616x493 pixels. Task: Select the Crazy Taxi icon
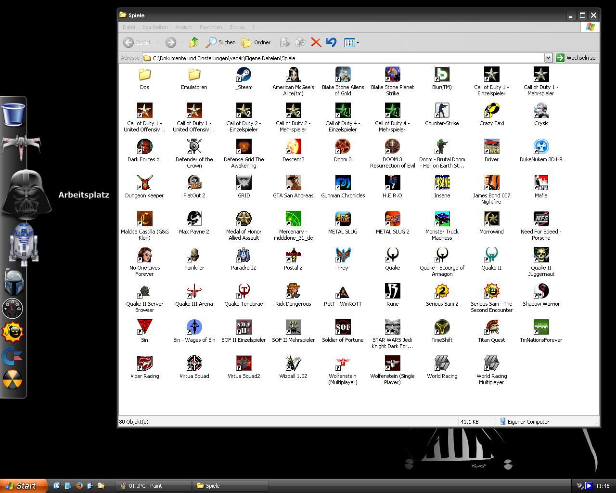(491, 111)
